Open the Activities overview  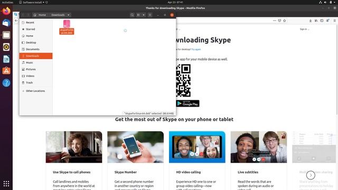pyautogui.click(x=7, y=2)
